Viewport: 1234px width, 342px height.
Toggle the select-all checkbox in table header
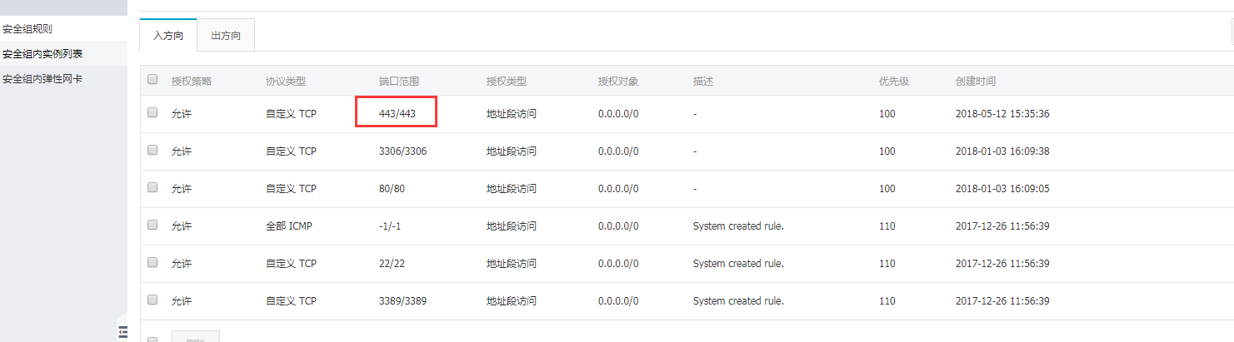point(152,80)
